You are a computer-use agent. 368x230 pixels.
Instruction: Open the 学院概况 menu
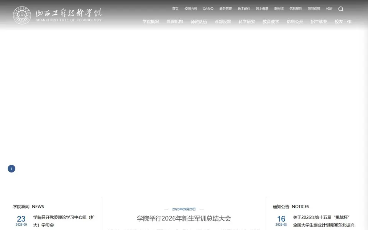tap(151, 21)
